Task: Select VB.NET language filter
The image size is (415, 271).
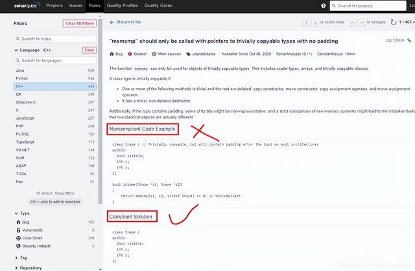Action: [55, 150]
